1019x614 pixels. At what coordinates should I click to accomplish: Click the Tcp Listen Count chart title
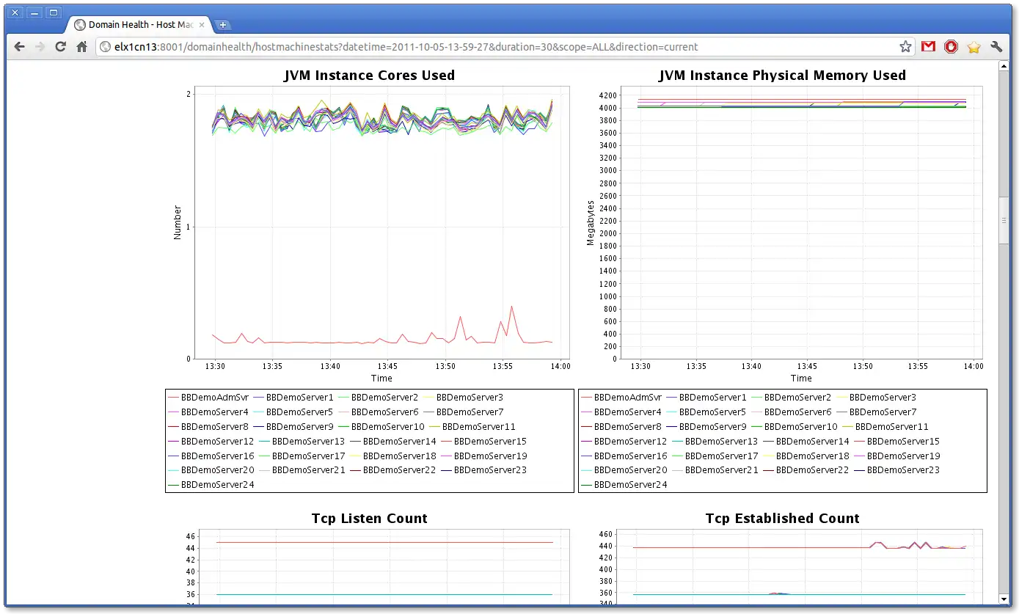(369, 518)
